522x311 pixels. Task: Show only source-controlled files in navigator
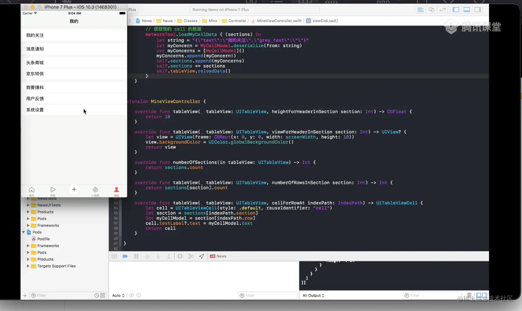point(103,295)
